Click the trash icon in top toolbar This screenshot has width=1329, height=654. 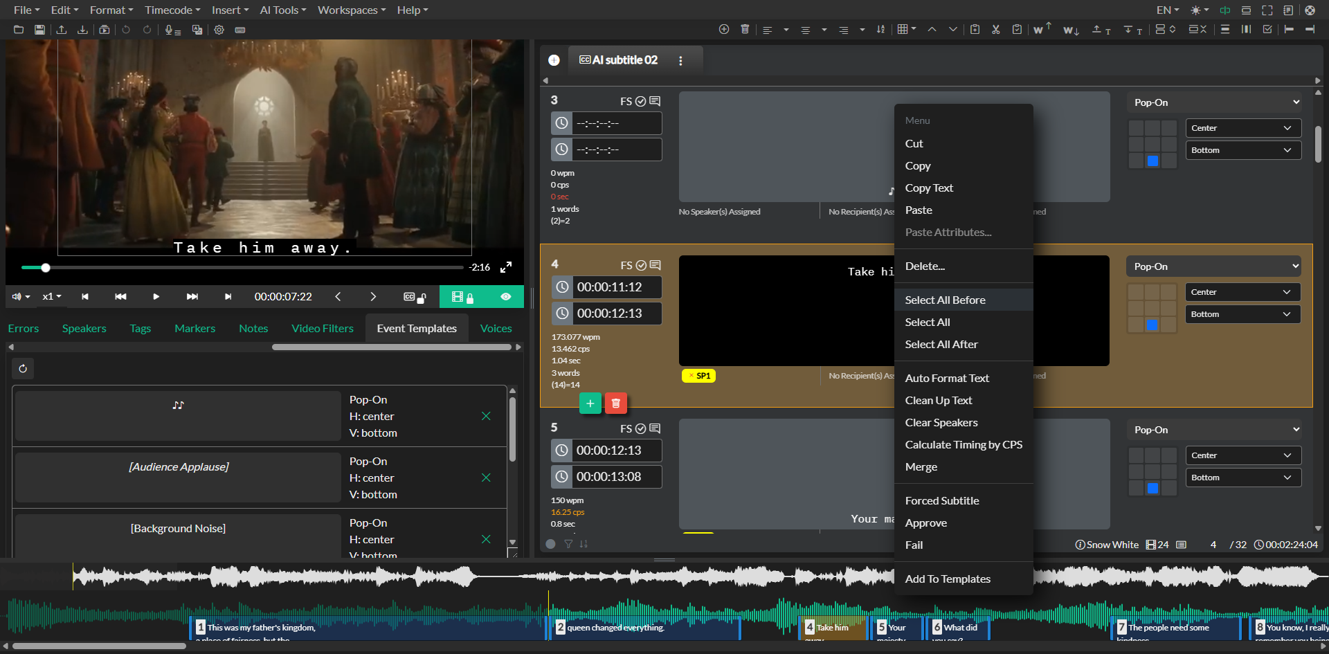[x=745, y=29]
